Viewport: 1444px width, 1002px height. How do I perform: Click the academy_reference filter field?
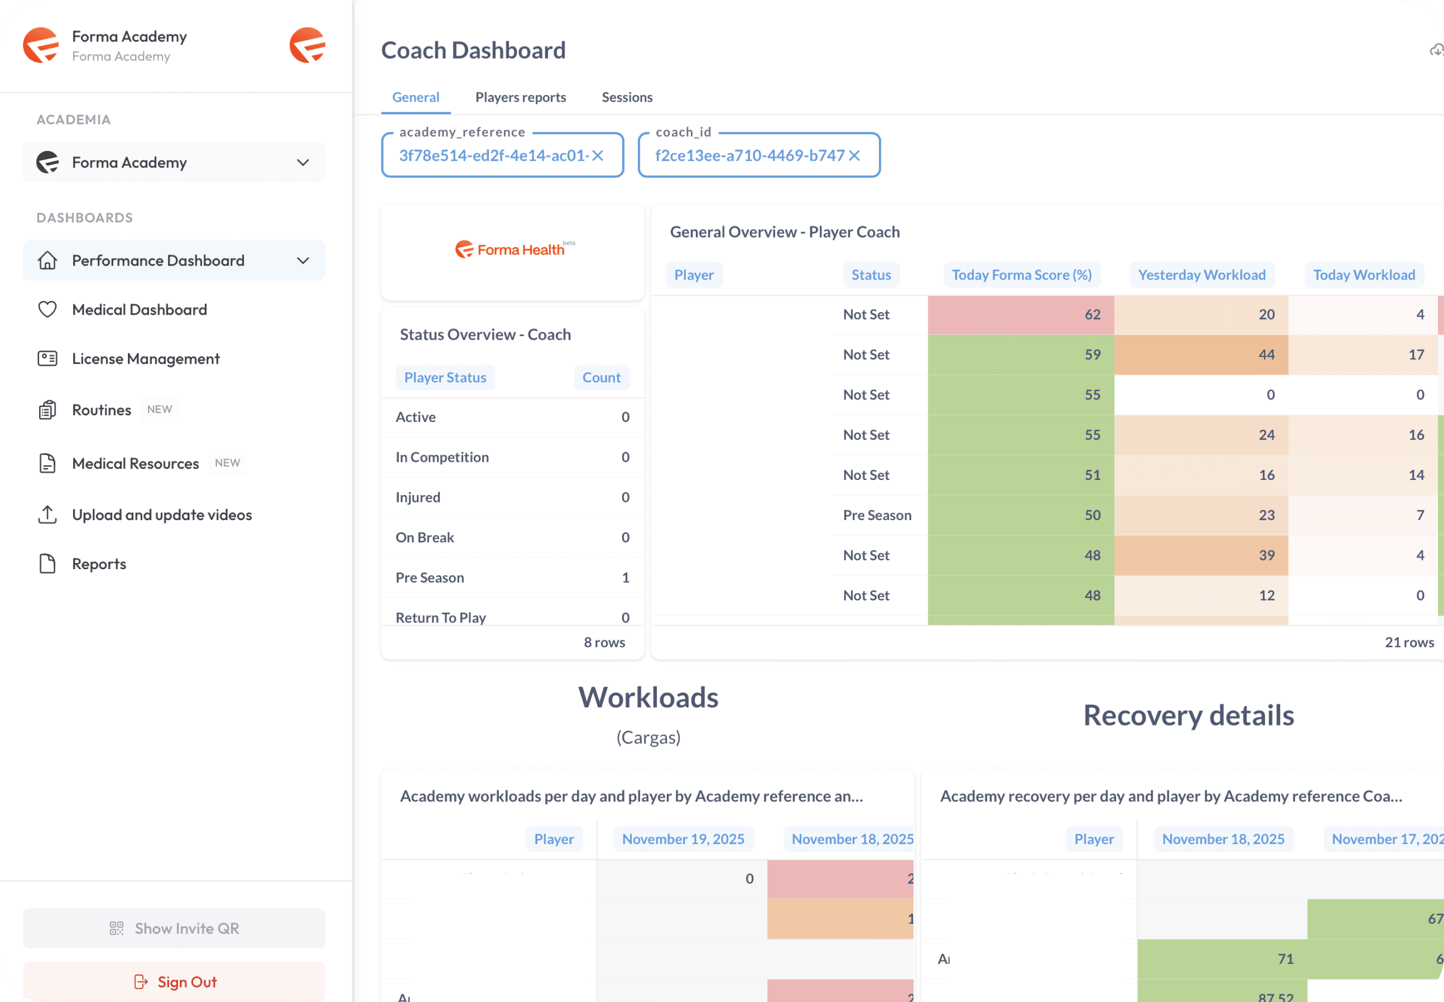click(x=502, y=155)
